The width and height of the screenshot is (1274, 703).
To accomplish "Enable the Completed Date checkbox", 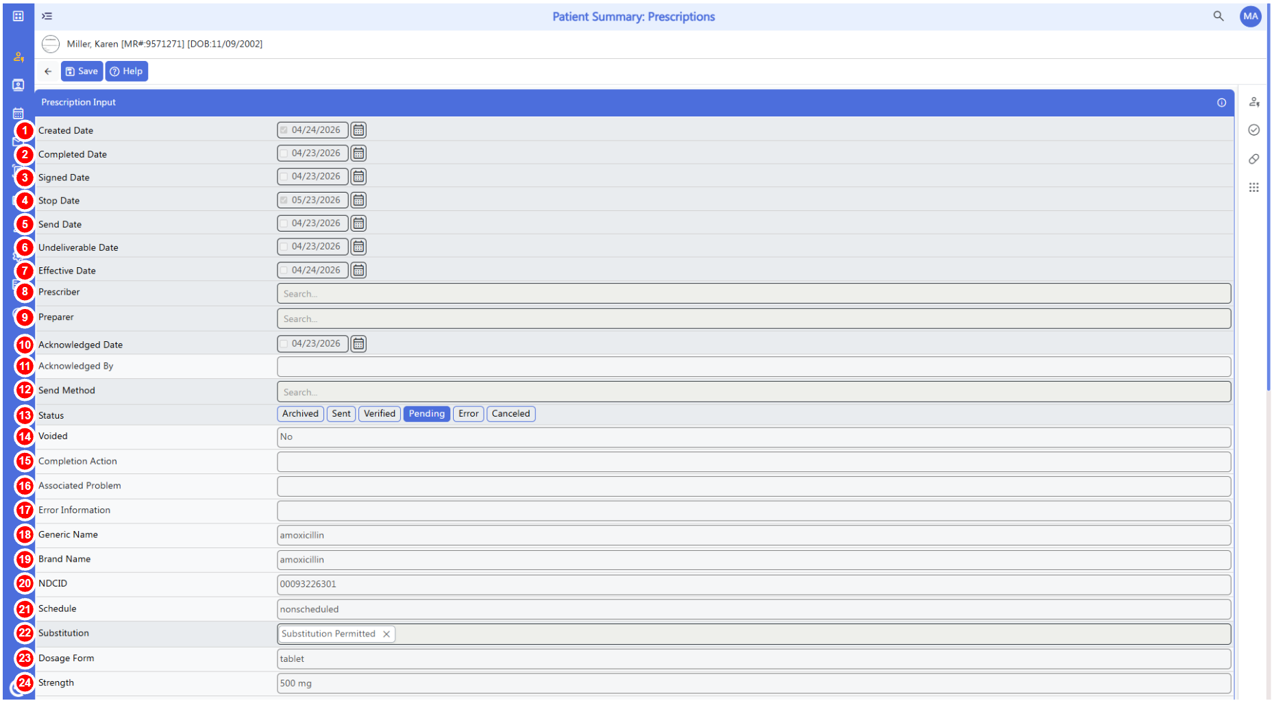I will click(284, 153).
